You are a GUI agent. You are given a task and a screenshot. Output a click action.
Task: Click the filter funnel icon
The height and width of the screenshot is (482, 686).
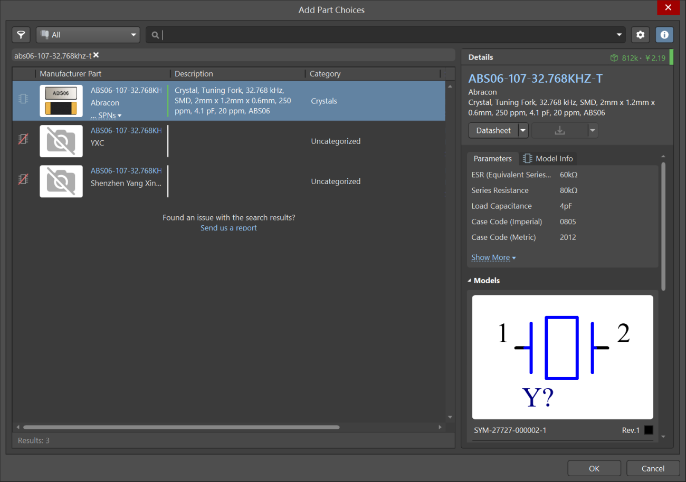[21, 35]
